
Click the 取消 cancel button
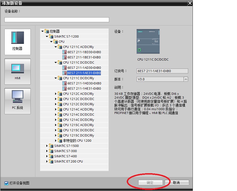pyautogui.click(x=177, y=183)
